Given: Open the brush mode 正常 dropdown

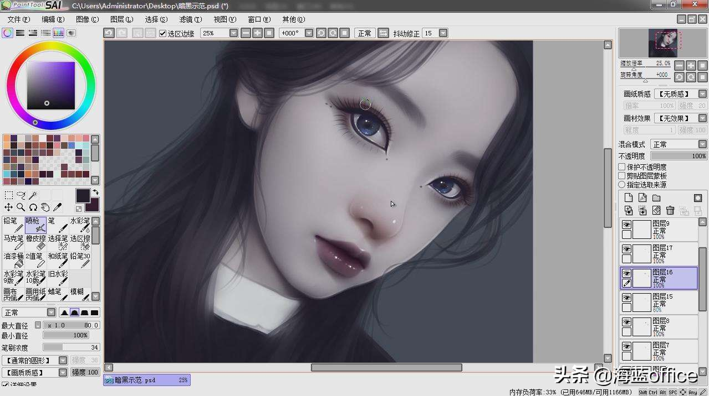Looking at the screenshot, I should coord(51,312).
